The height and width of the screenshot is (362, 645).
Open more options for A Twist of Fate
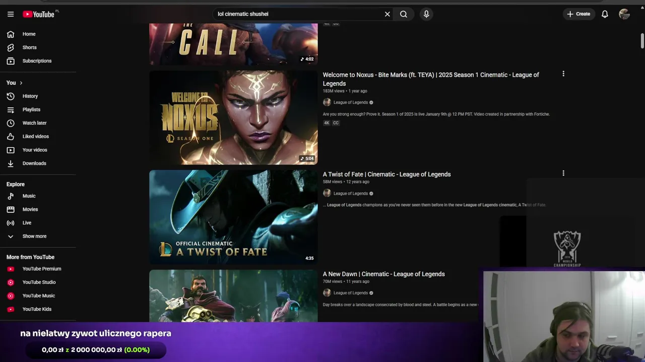click(x=563, y=173)
